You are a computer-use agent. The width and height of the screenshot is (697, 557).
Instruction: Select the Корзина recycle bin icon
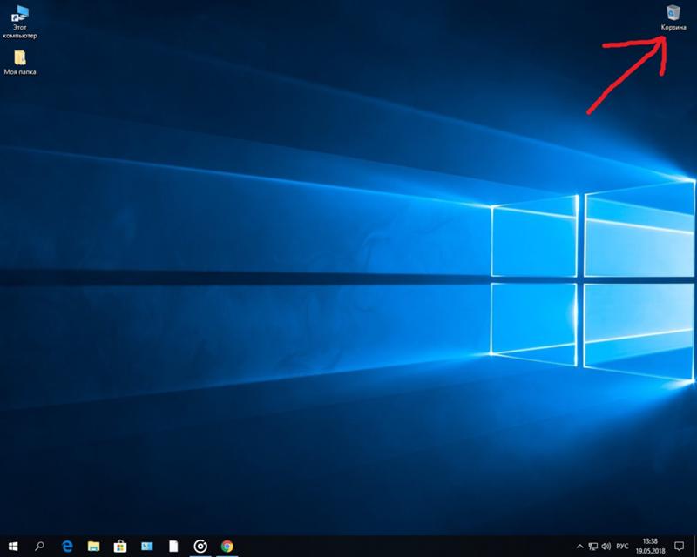[x=673, y=17]
